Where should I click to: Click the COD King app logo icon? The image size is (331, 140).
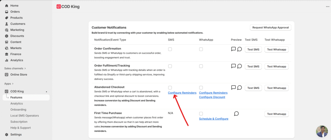(59, 6)
